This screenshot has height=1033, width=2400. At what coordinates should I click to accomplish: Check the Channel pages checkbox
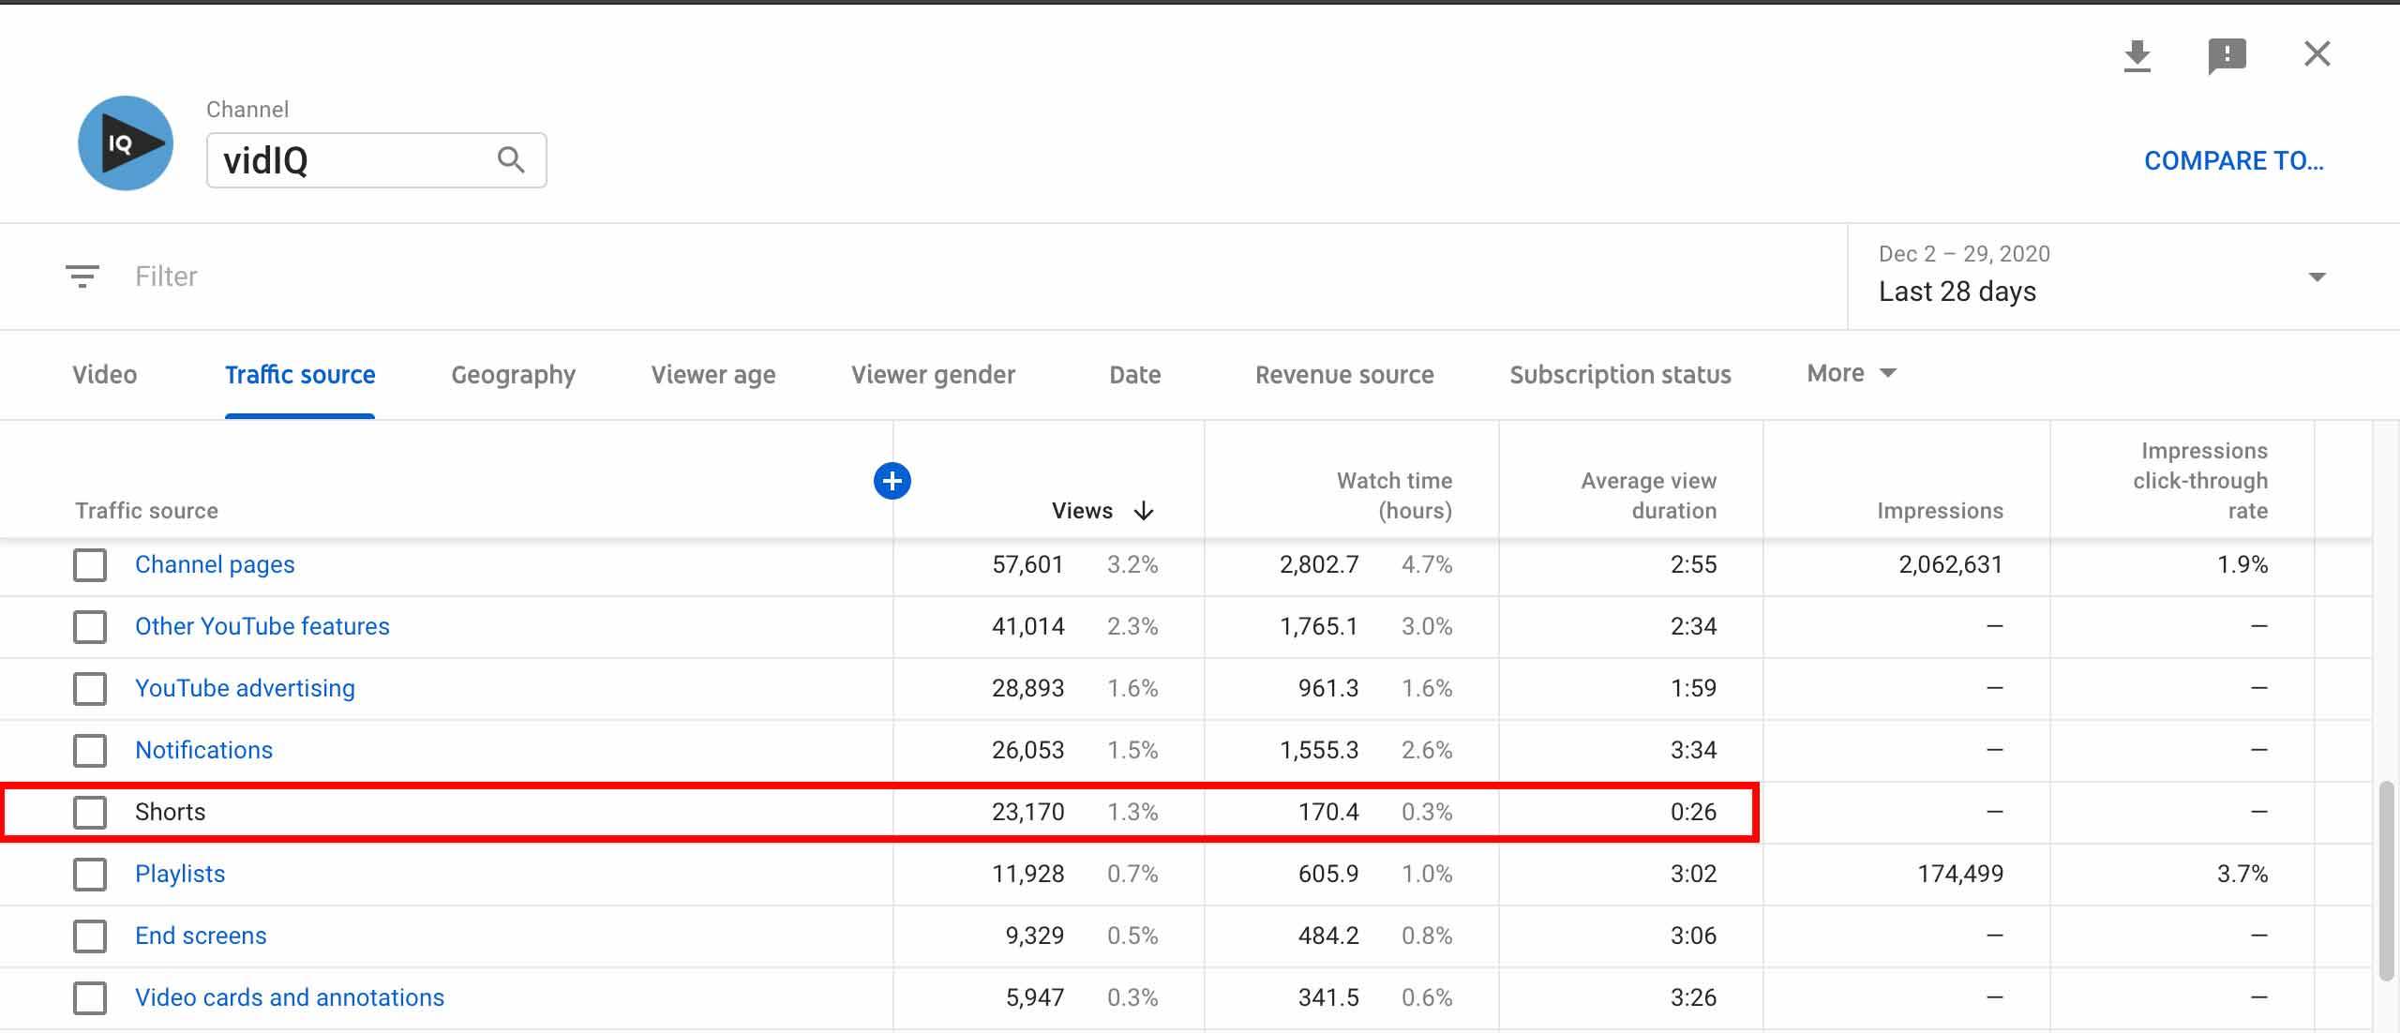(90, 565)
